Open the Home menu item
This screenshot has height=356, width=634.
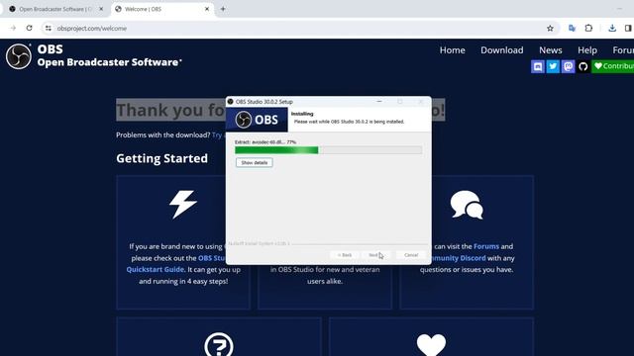point(452,50)
